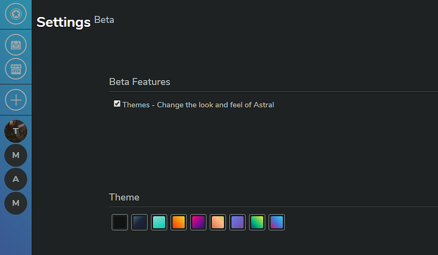This screenshot has height=255, width=438.
Task: Choose the dark navy theme swatch
Action: [x=140, y=222]
